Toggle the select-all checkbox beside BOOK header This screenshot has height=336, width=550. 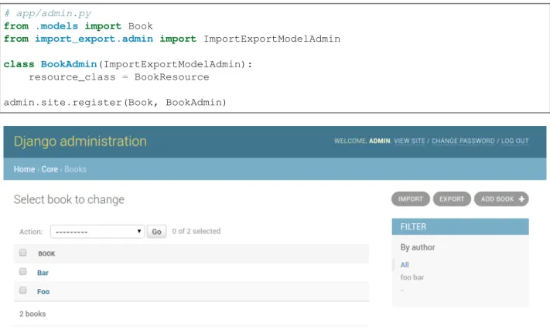click(22, 253)
